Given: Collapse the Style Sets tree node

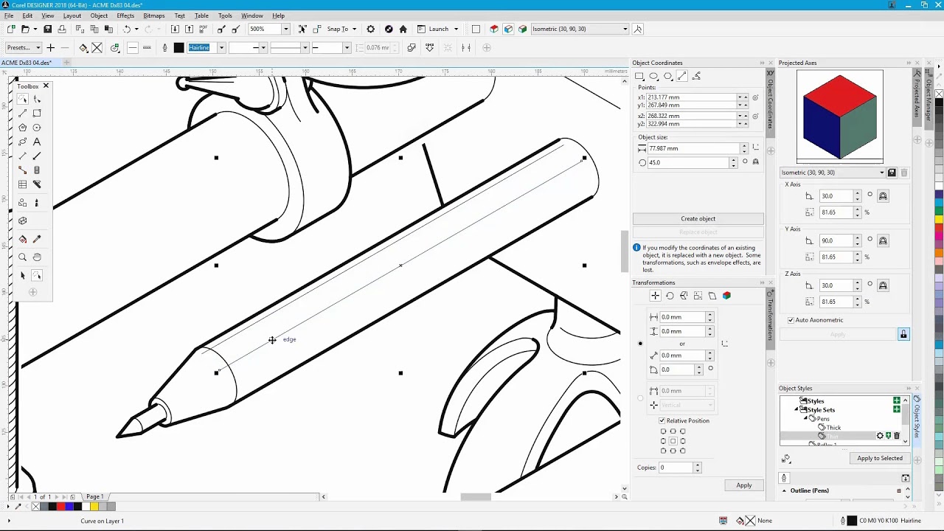Looking at the screenshot, I should (796, 410).
